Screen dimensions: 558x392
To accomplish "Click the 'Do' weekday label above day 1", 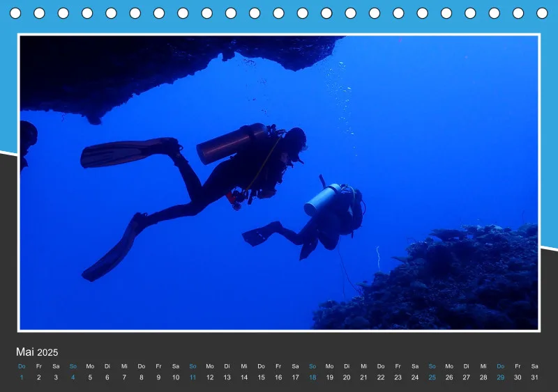I will point(22,366).
